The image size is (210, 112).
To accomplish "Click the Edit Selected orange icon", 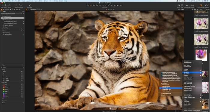I will pyautogui.click(x=201, y=5).
